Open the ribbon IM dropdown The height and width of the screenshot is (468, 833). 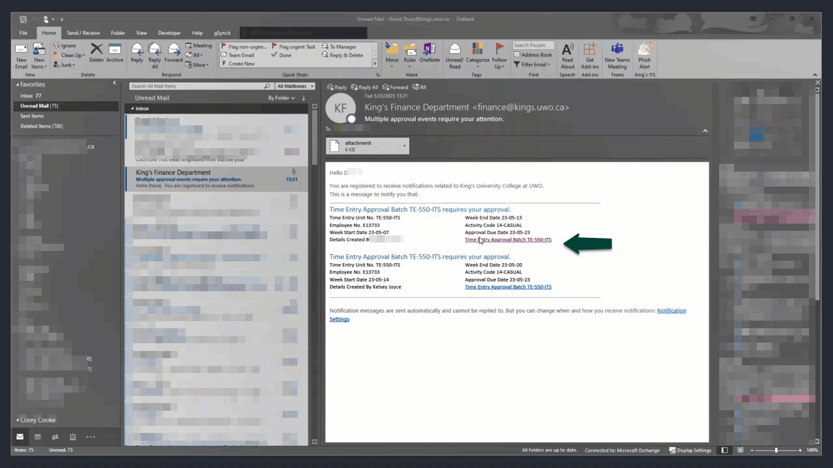194,55
